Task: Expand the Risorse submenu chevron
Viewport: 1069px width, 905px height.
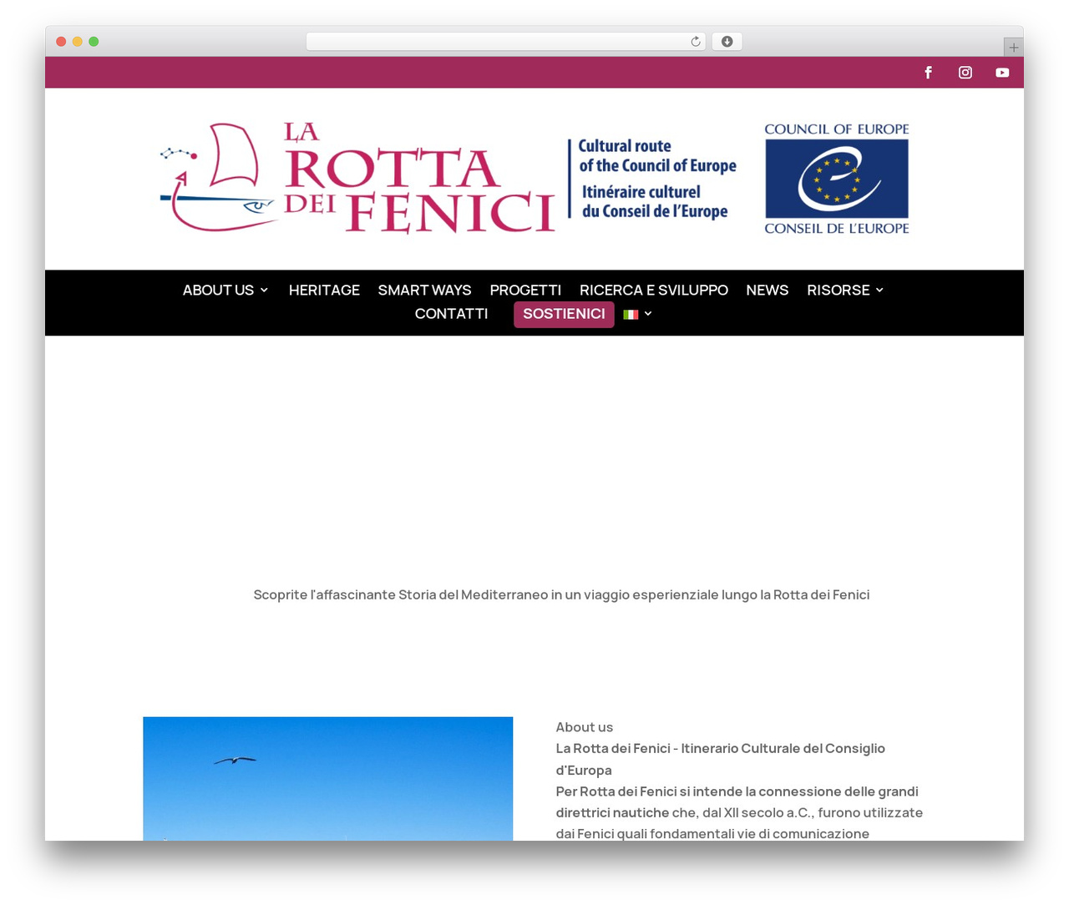Action: point(879,291)
